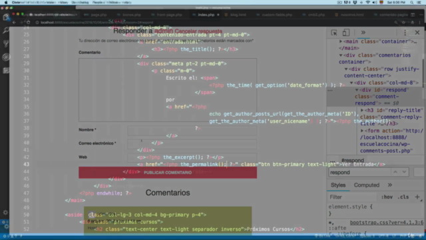Open the DevTools three-dot options menu
The image size is (426, 240).
(405, 33)
